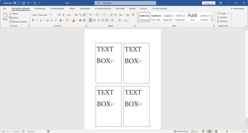
Task: Click the Malarz formatów brush icon
Action: [10, 21]
